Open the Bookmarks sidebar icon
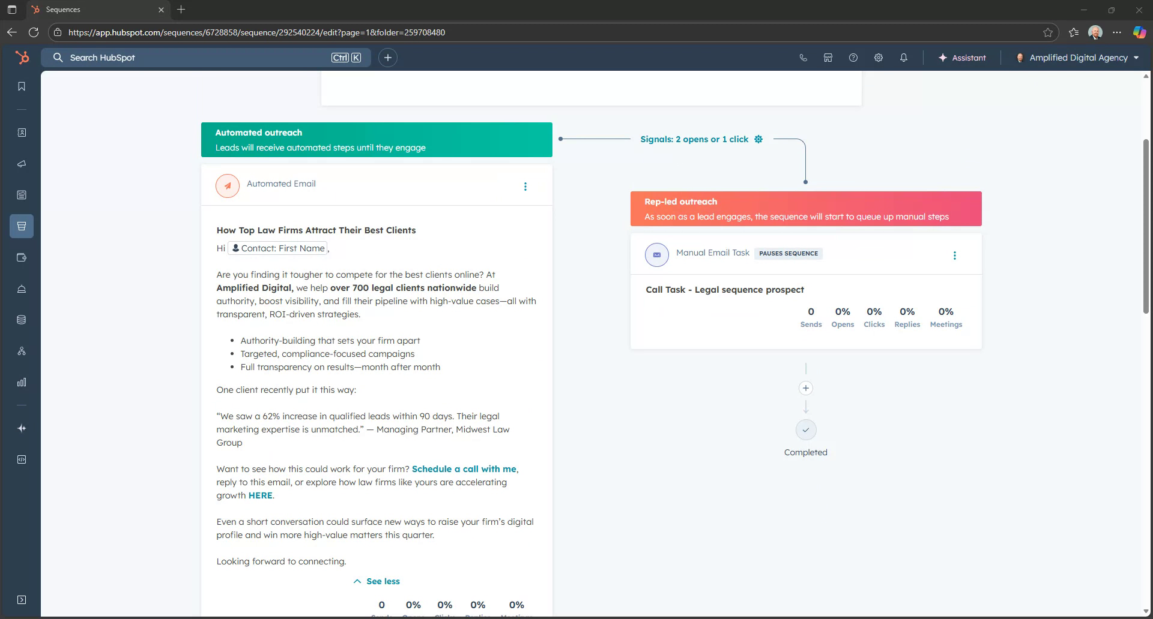This screenshot has width=1153, height=619. (x=22, y=86)
